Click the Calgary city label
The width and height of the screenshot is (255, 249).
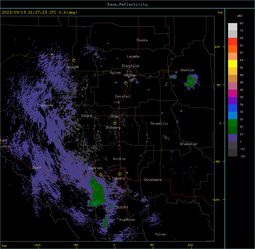coord(118,178)
